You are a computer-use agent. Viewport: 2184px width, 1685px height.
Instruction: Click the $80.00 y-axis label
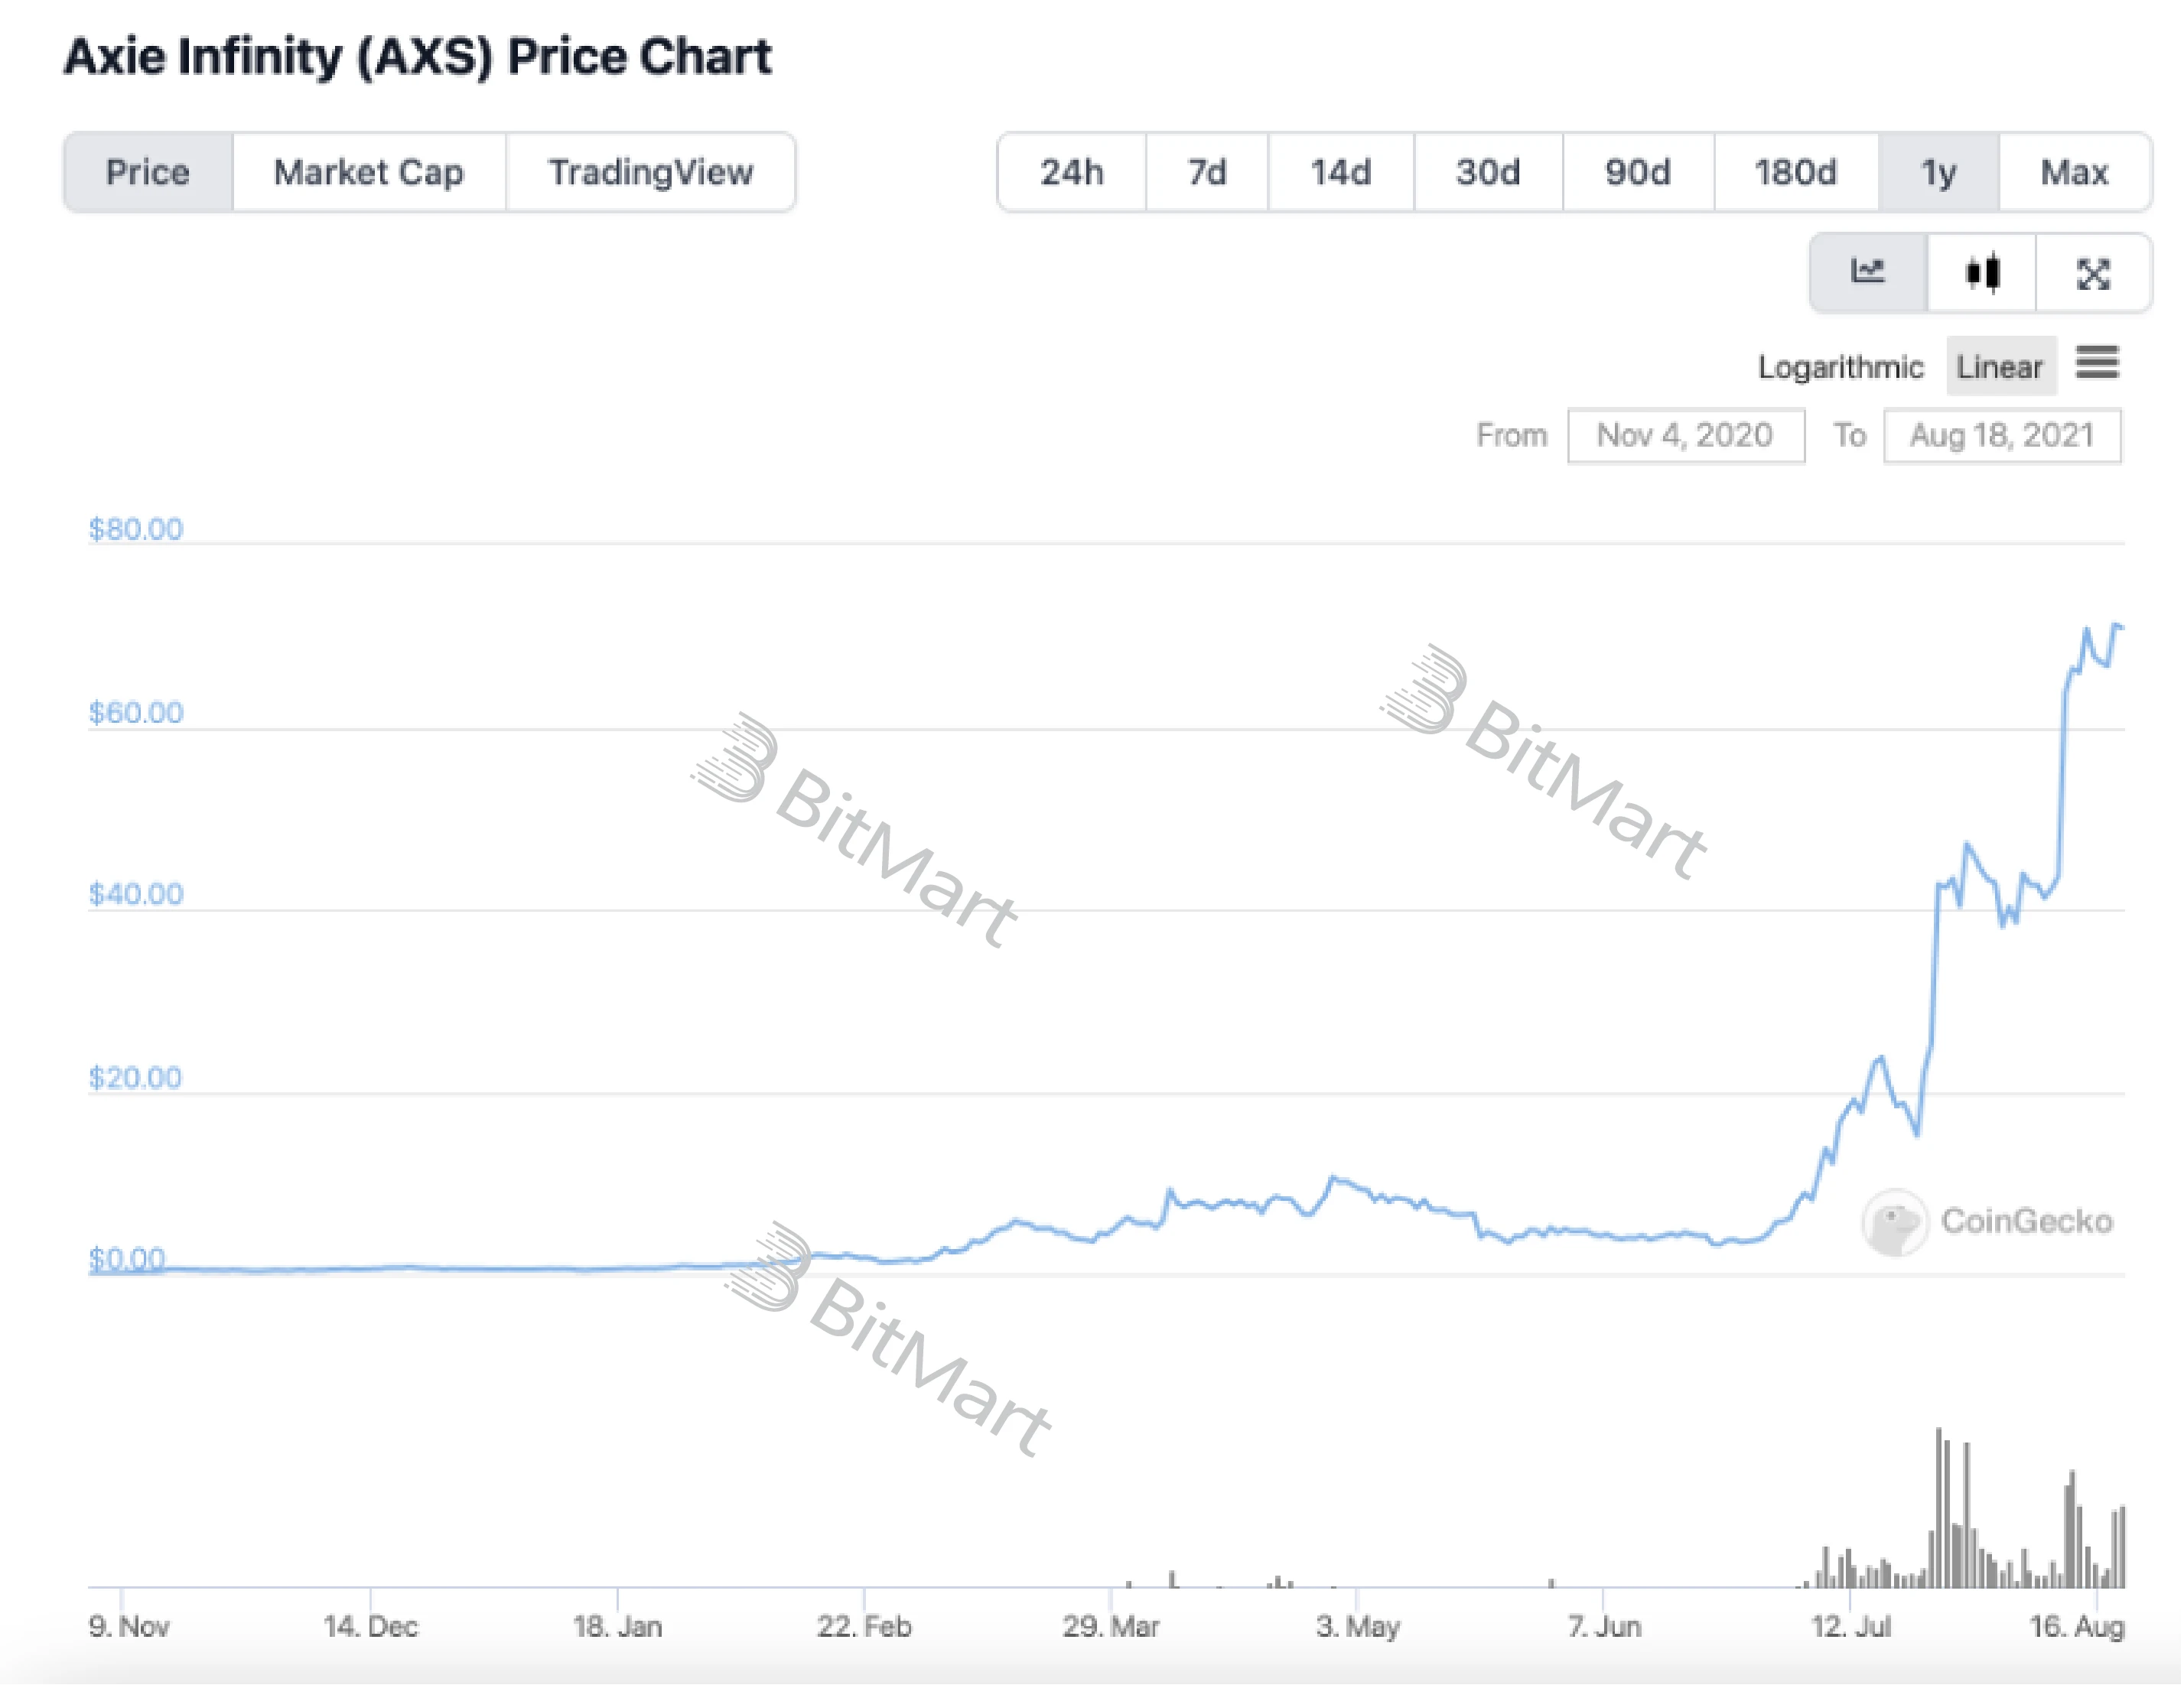point(136,528)
